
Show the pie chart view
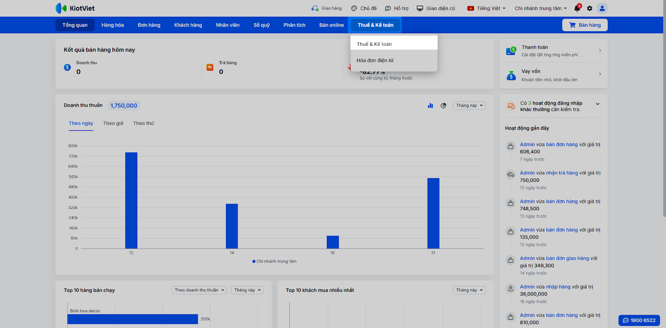click(x=443, y=106)
